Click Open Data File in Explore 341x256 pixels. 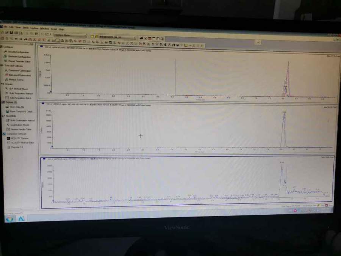17,107
